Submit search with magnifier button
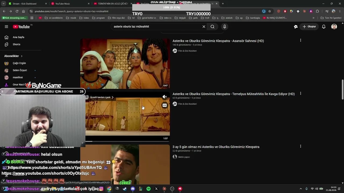 212,27
